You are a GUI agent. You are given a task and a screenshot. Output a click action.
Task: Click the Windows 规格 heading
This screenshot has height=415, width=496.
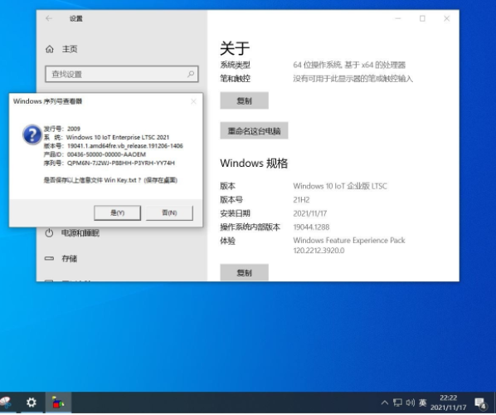pyautogui.click(x=254, y=164)
